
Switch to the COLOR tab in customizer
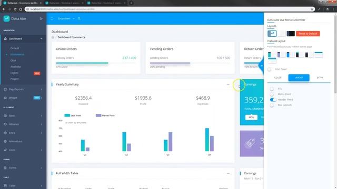coord(277,78)
